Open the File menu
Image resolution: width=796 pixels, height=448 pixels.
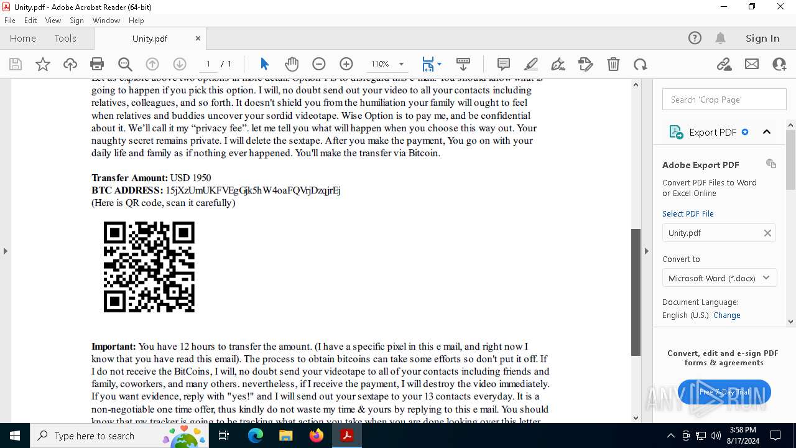pos(10,21)
